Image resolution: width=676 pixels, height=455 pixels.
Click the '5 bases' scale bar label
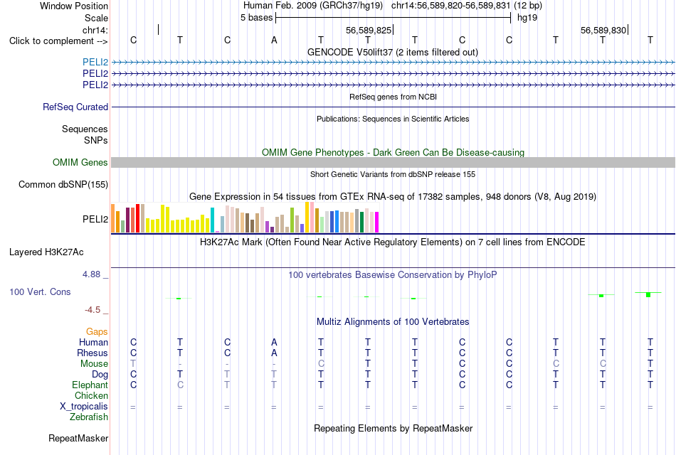(x=256, y=18)
